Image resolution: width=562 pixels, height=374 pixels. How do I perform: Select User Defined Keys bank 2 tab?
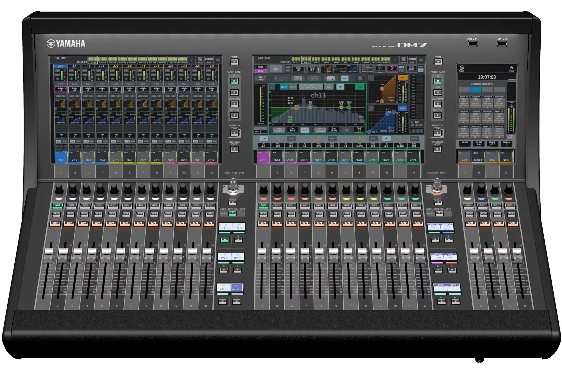476,90
